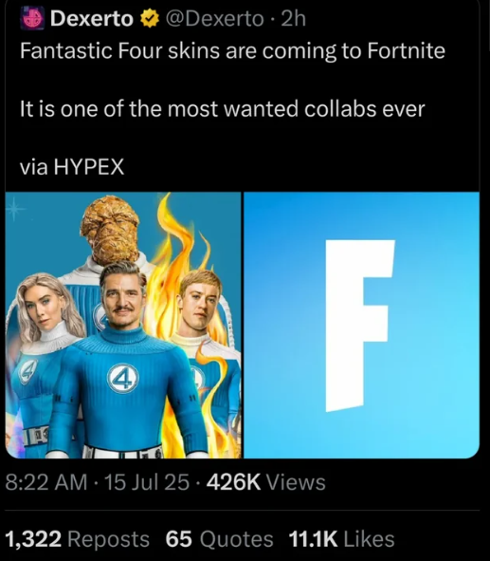This screenshot has height=561, width=490.
Task: Click the 15 Jul 25 date
Action: click(x=147, y=482)
